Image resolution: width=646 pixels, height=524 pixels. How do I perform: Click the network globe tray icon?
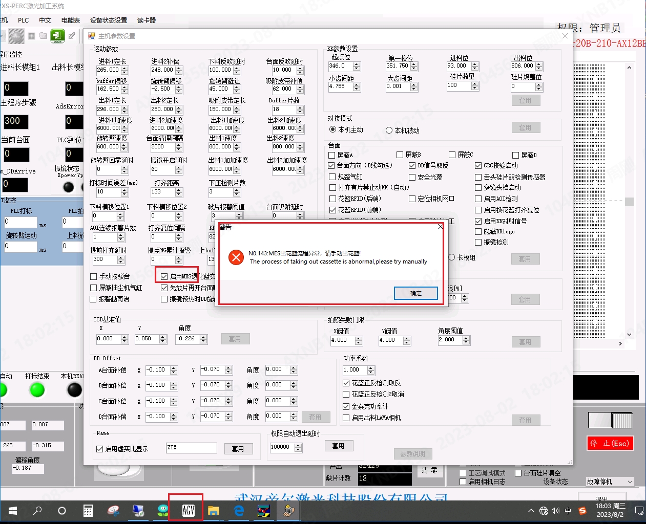(x=544, y=511)
